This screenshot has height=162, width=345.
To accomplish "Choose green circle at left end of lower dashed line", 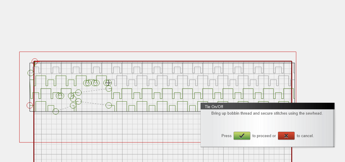I will (78, 102).
